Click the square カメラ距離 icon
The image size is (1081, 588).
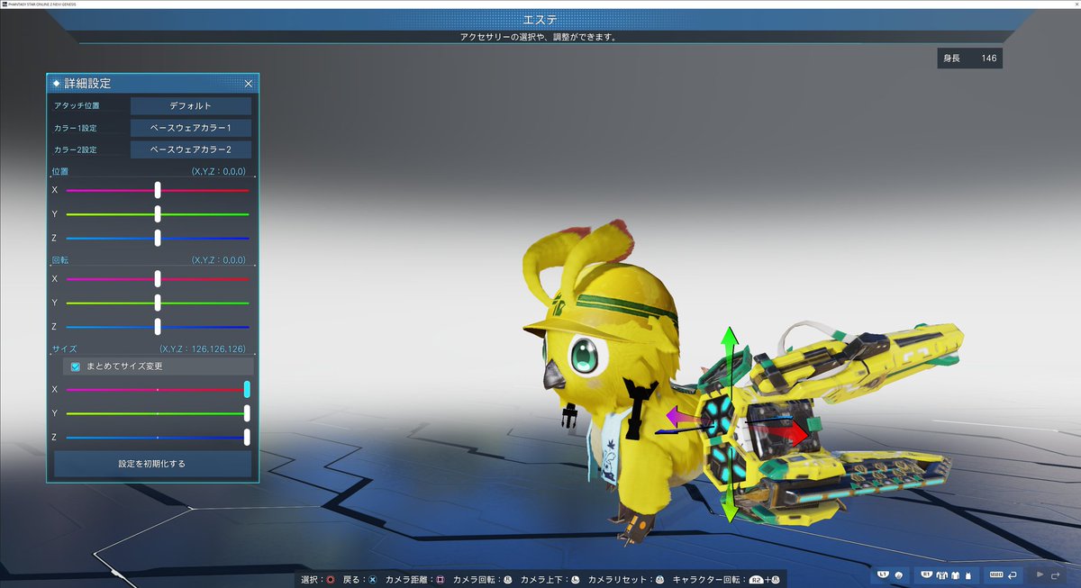[x=441, y=580]
